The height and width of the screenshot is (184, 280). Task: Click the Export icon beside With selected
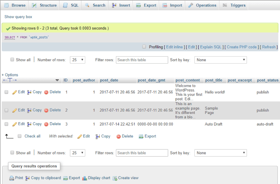141,136
